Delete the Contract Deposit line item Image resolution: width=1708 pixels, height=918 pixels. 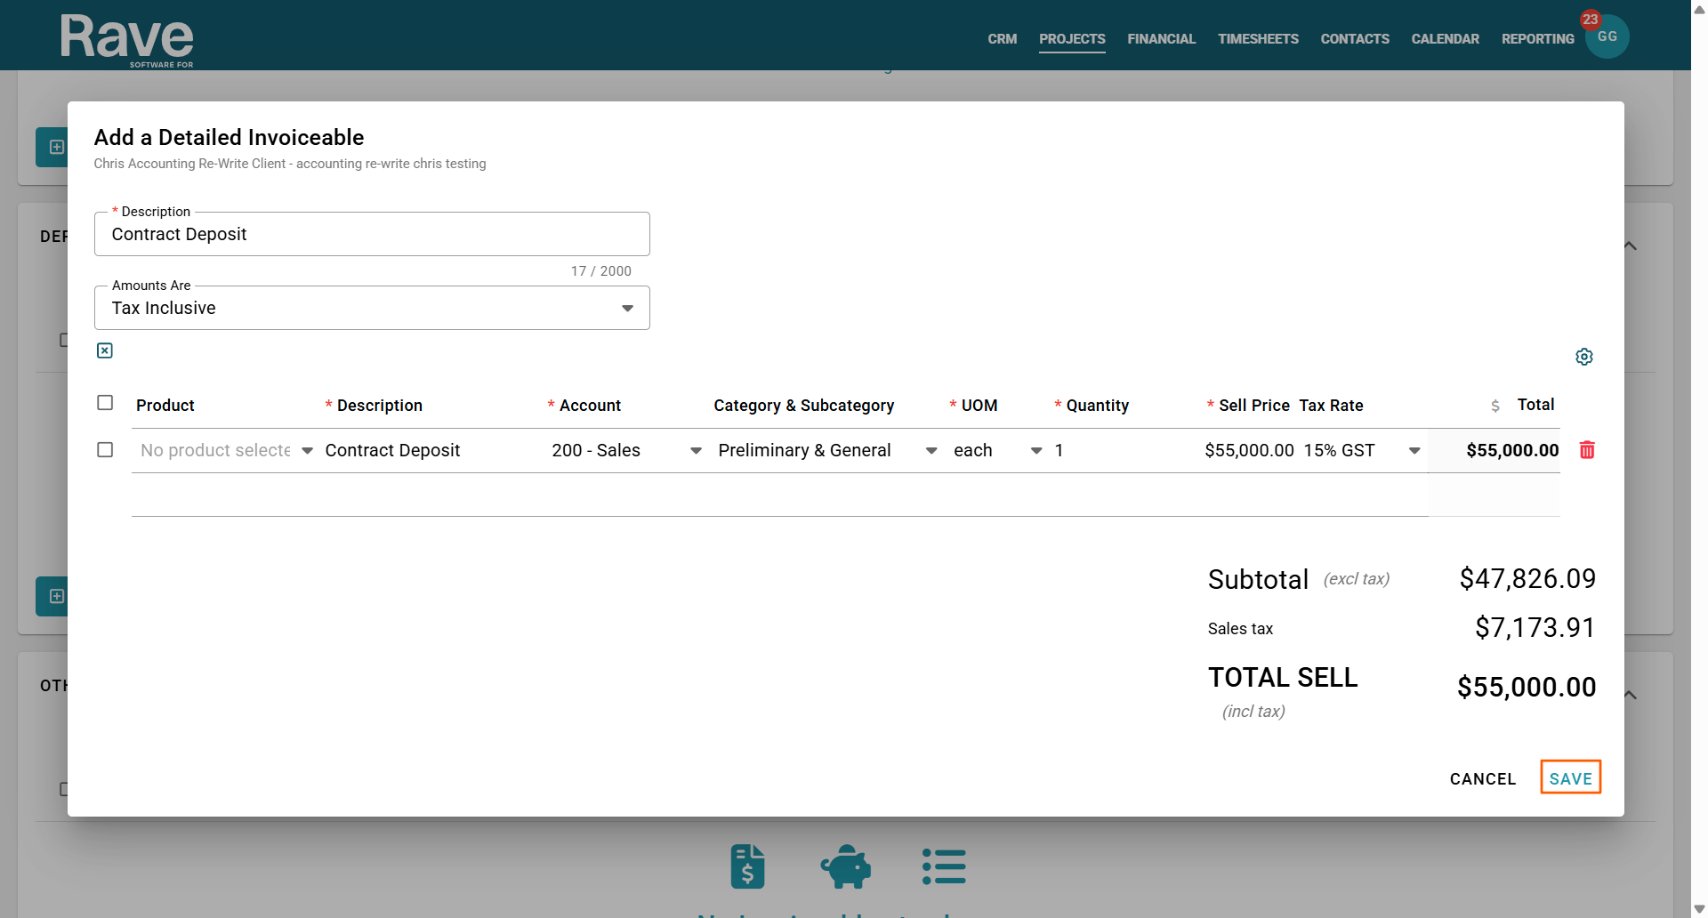[1586, 450]
